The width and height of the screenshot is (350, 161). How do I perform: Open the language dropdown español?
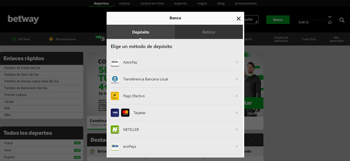point(251,20)
